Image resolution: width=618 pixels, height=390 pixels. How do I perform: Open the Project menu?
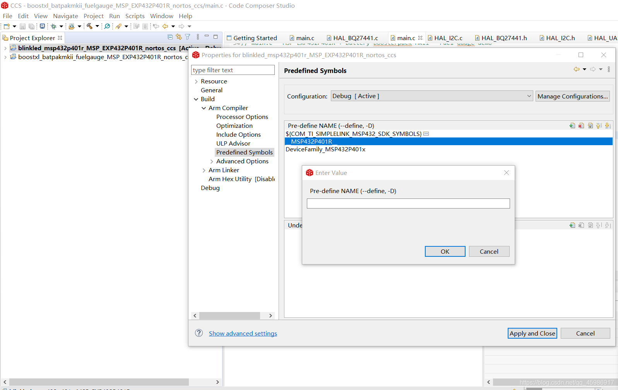tap(94, 16)
